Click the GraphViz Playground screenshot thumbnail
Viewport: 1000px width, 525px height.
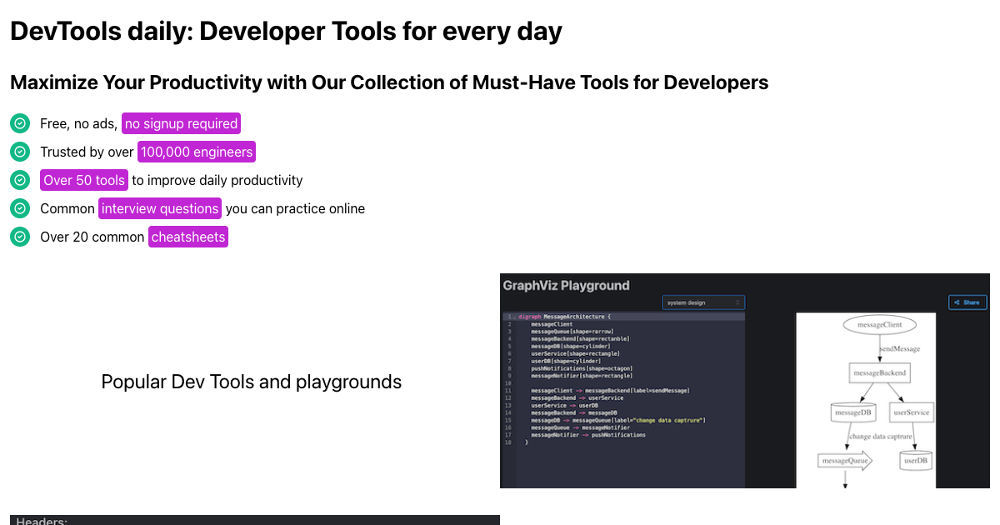745,381
